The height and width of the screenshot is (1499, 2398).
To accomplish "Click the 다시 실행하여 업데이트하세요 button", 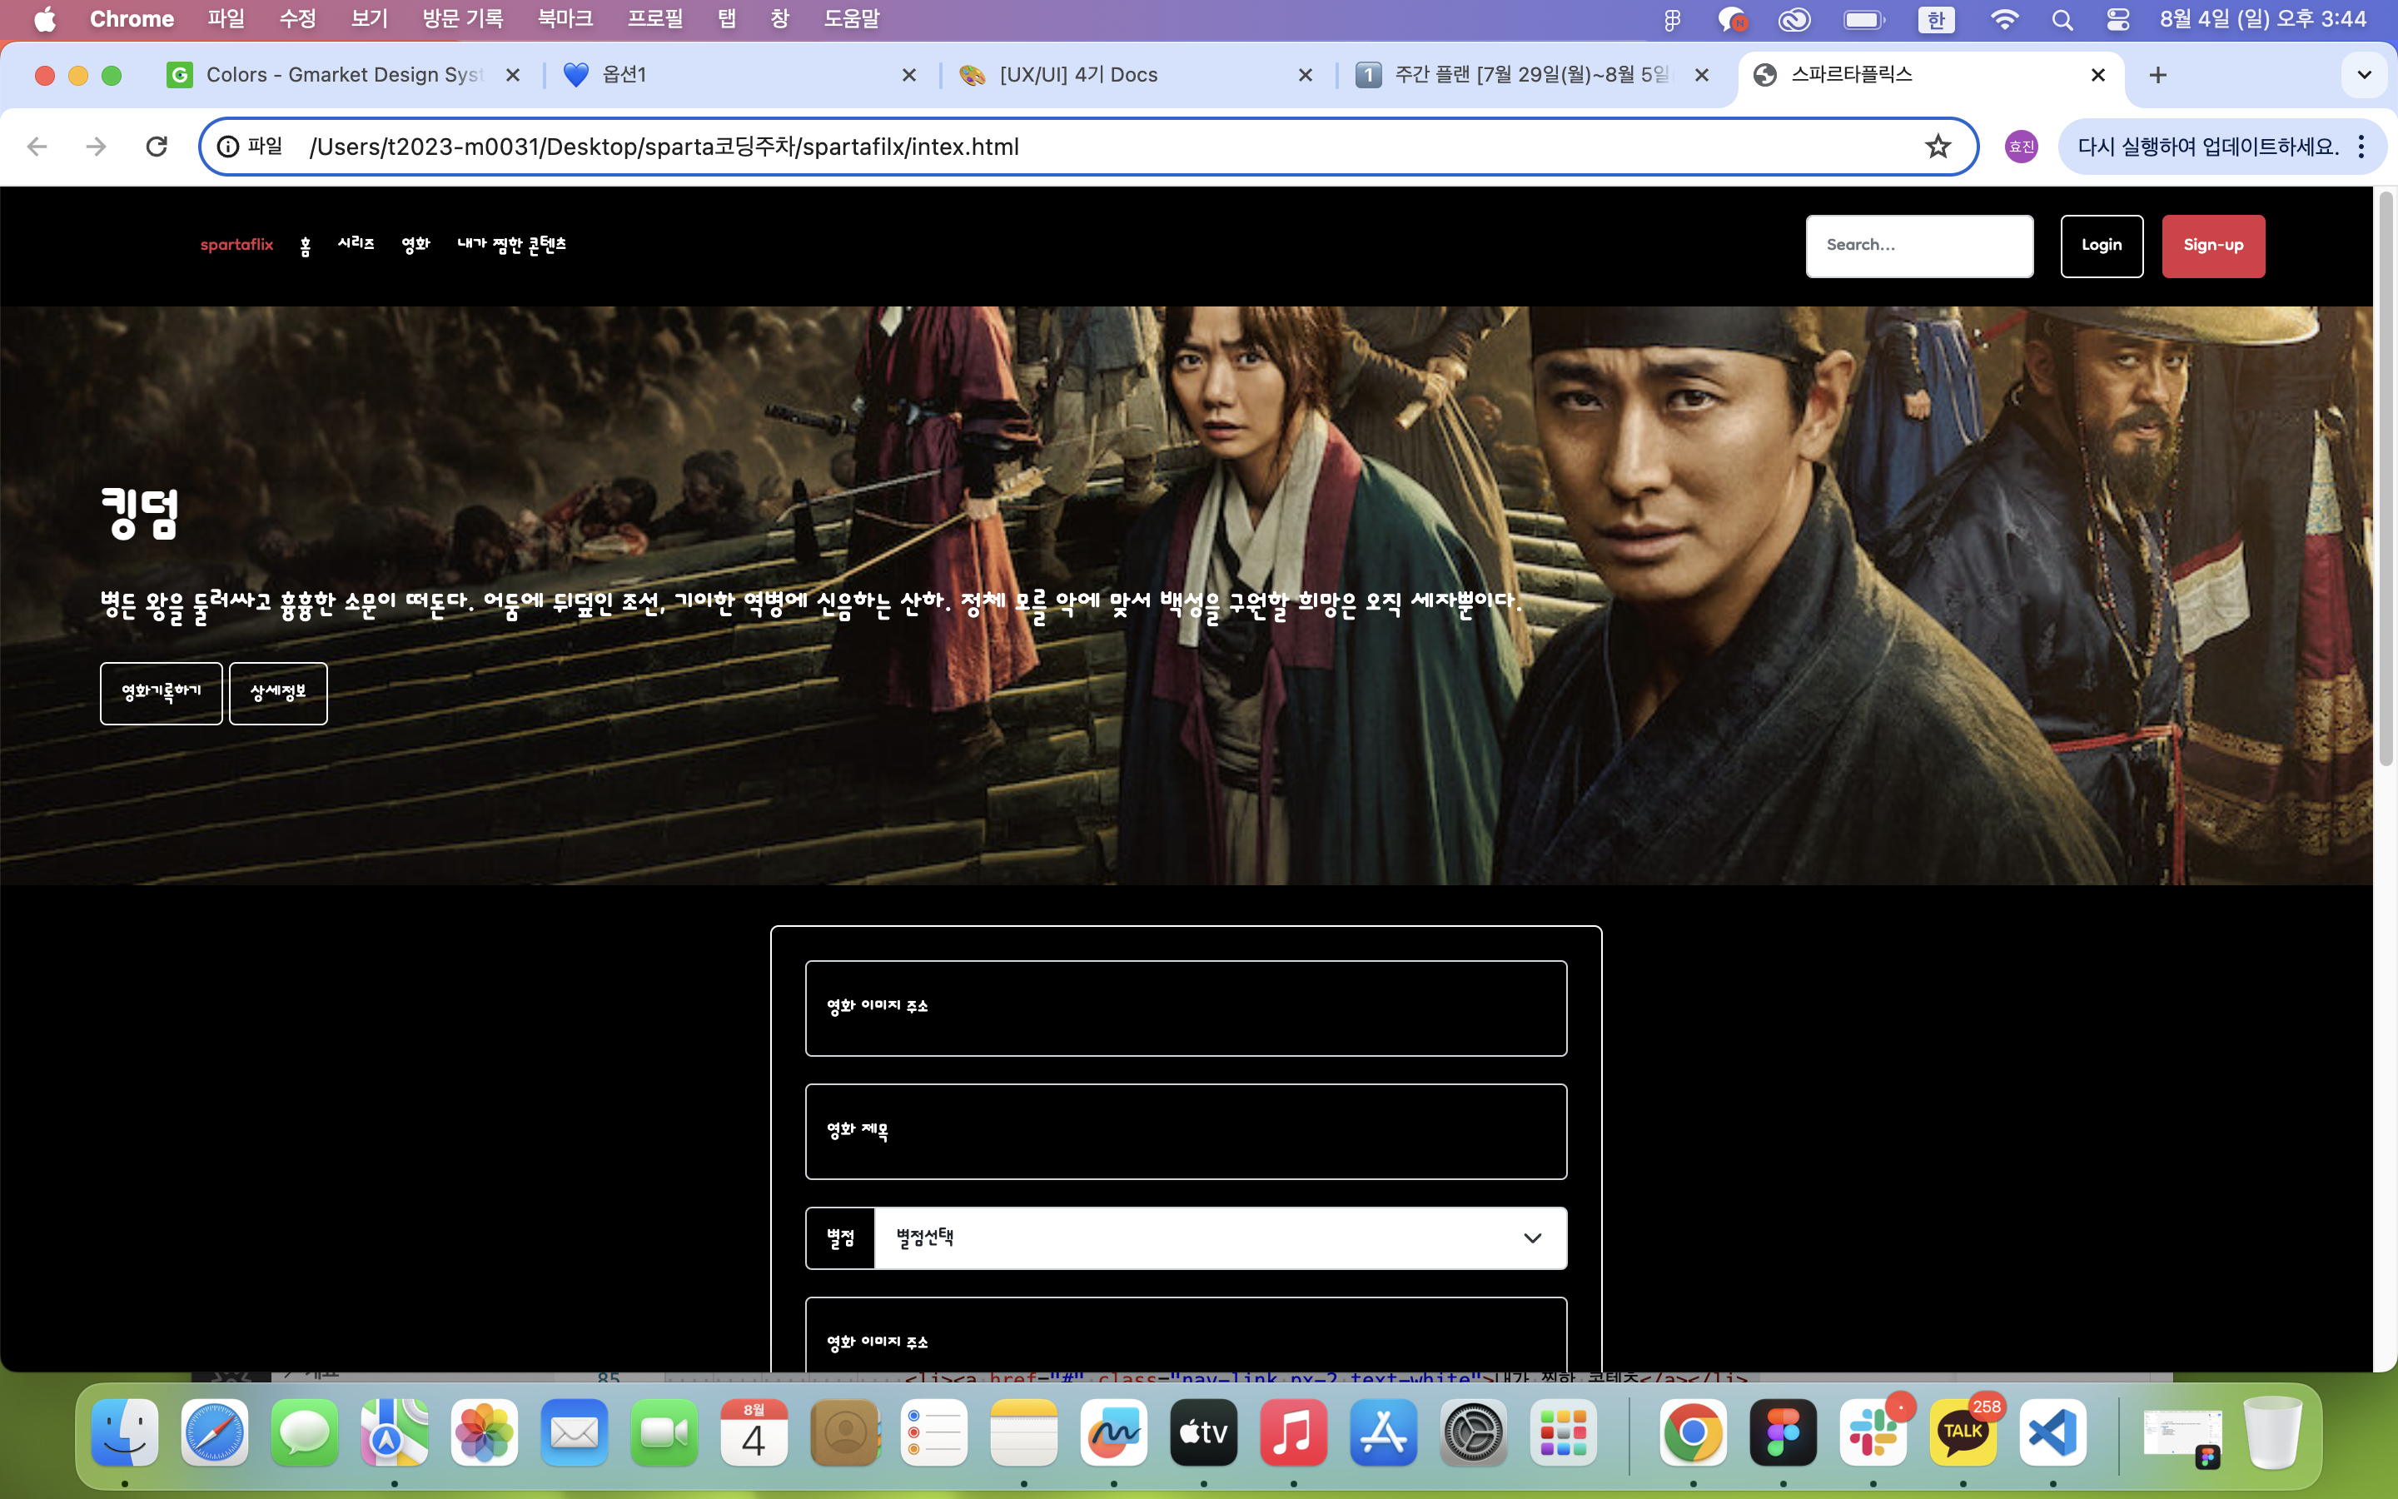I will (2209, 147).
